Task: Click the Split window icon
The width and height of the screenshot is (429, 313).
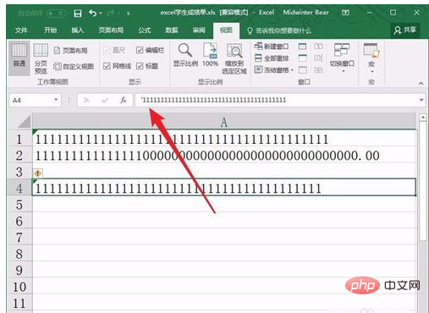Action: [x=302, y=47]
